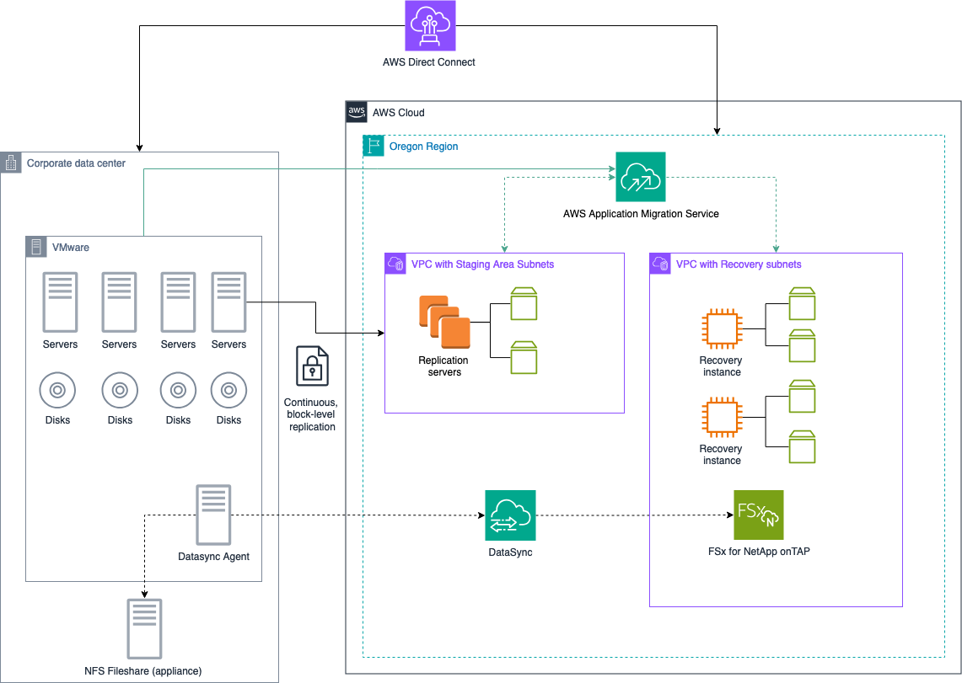
Task: Select the AWS Application Migration Service icon
Action: tap(641, 177)
